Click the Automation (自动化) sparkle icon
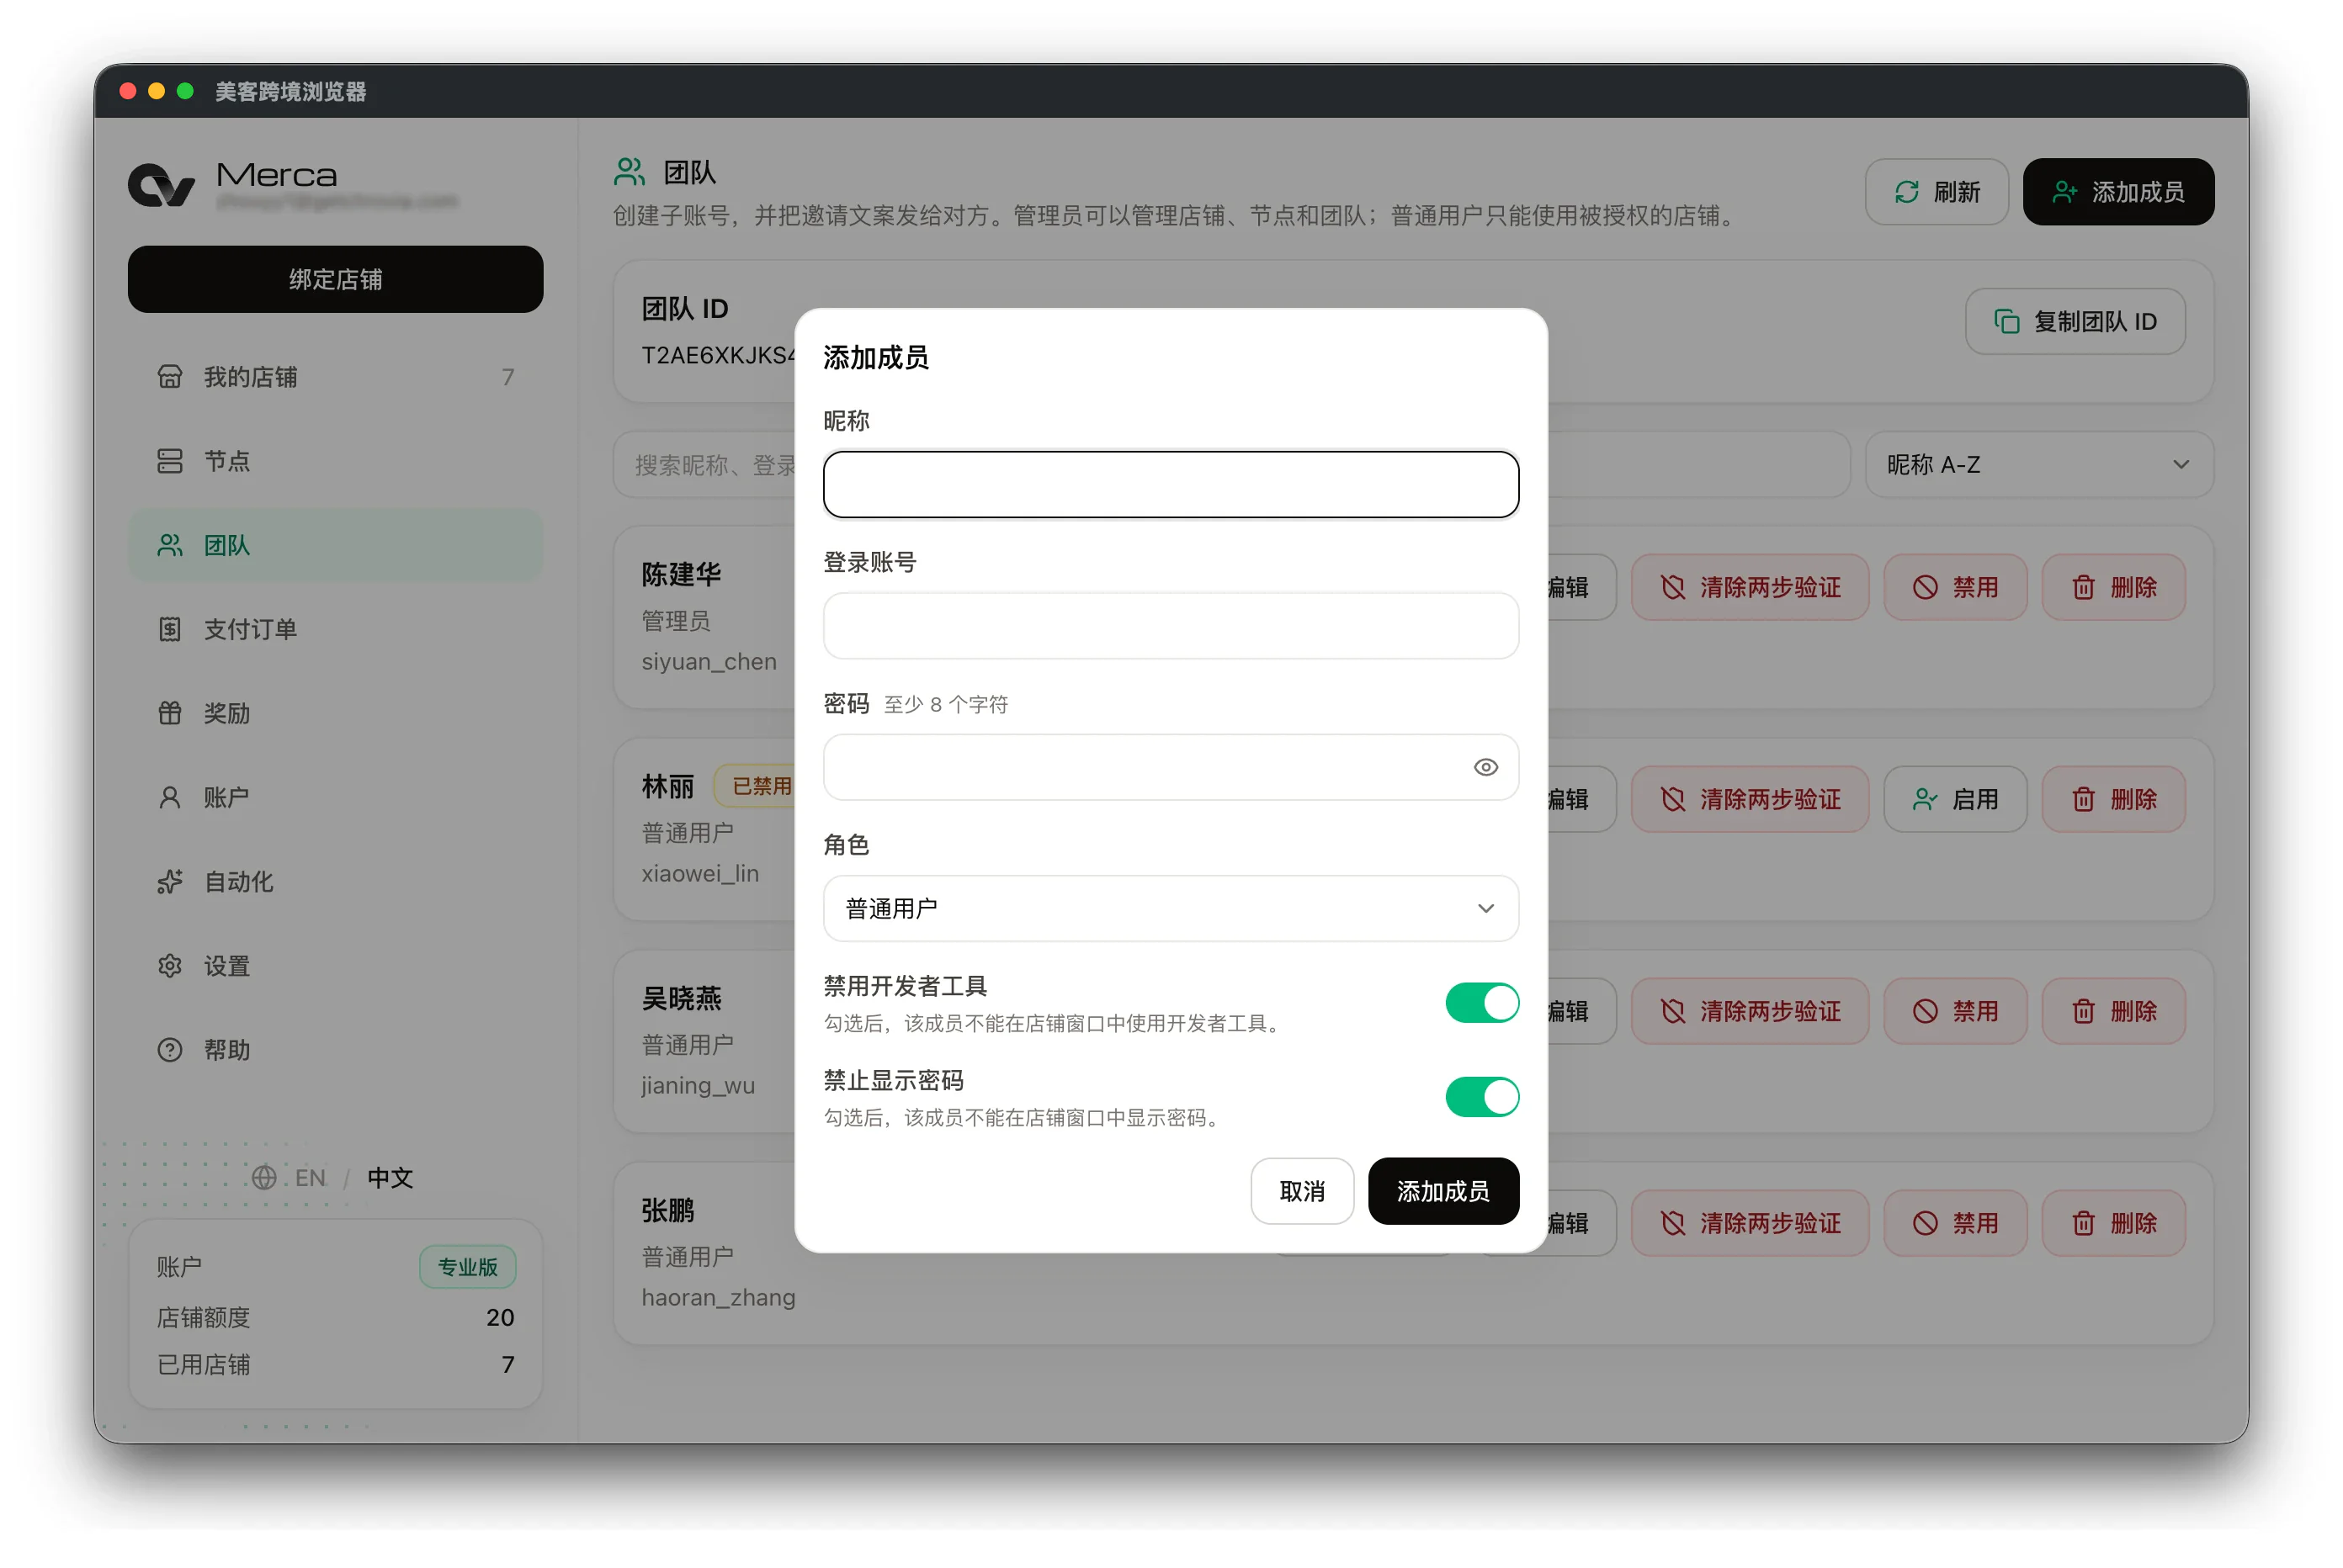Image resolution: width=2343 pixels, height=1568 pixels. (x=170, y=881)
